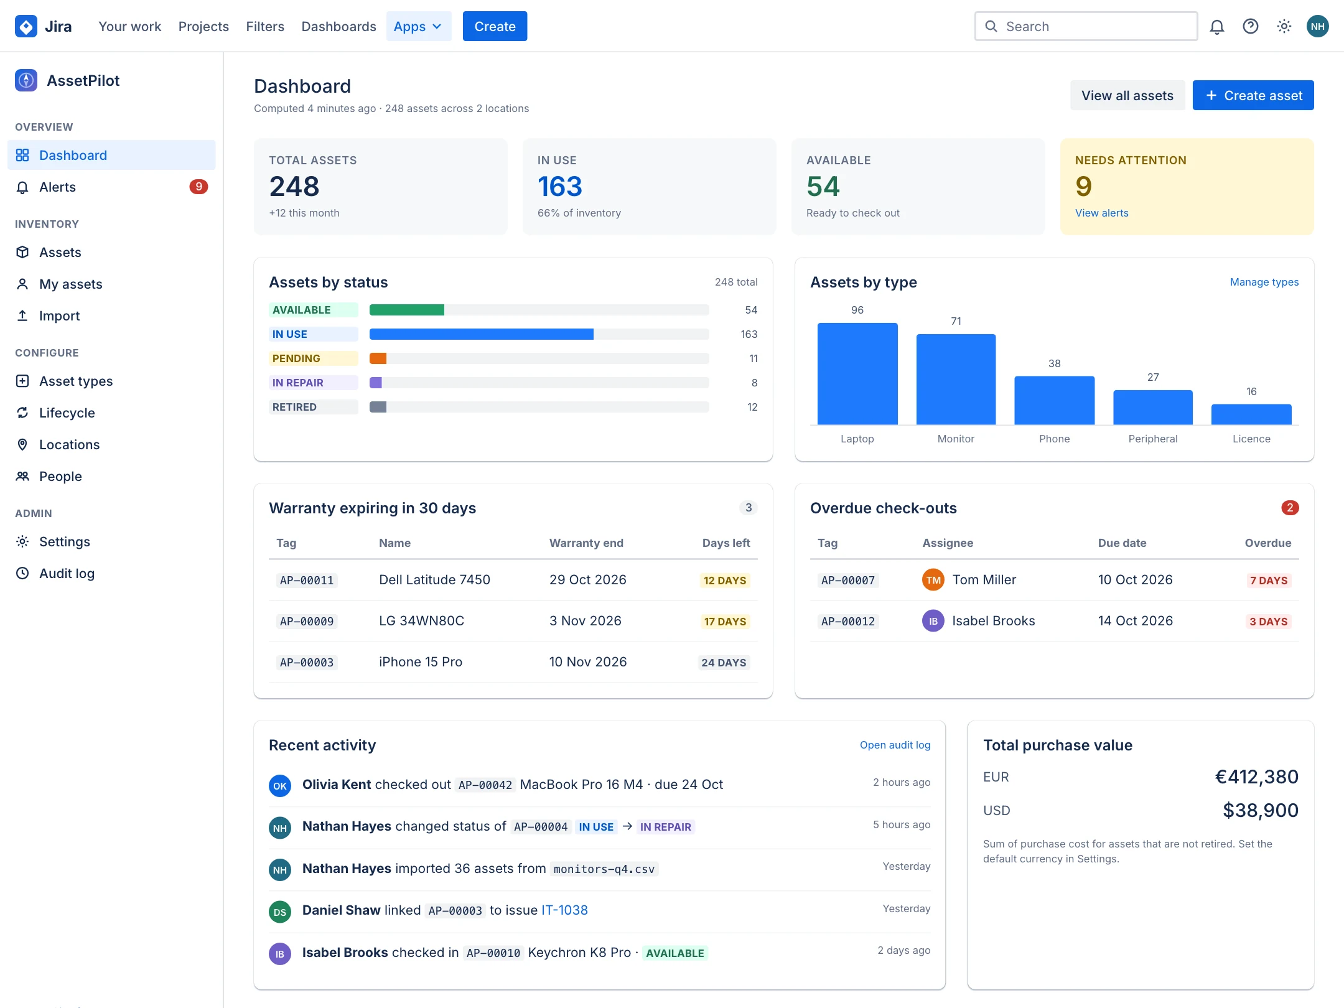Click the Asset types plus-square icon
The image size is (1344, 1008).
coord(22,381)
